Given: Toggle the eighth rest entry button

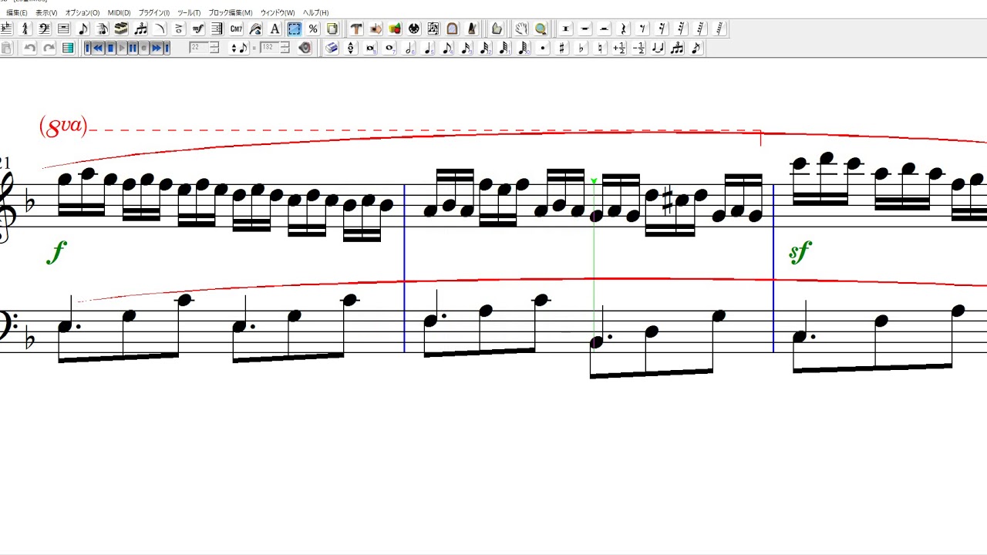Looking at the screenshot, I should [x=643, y=29].
